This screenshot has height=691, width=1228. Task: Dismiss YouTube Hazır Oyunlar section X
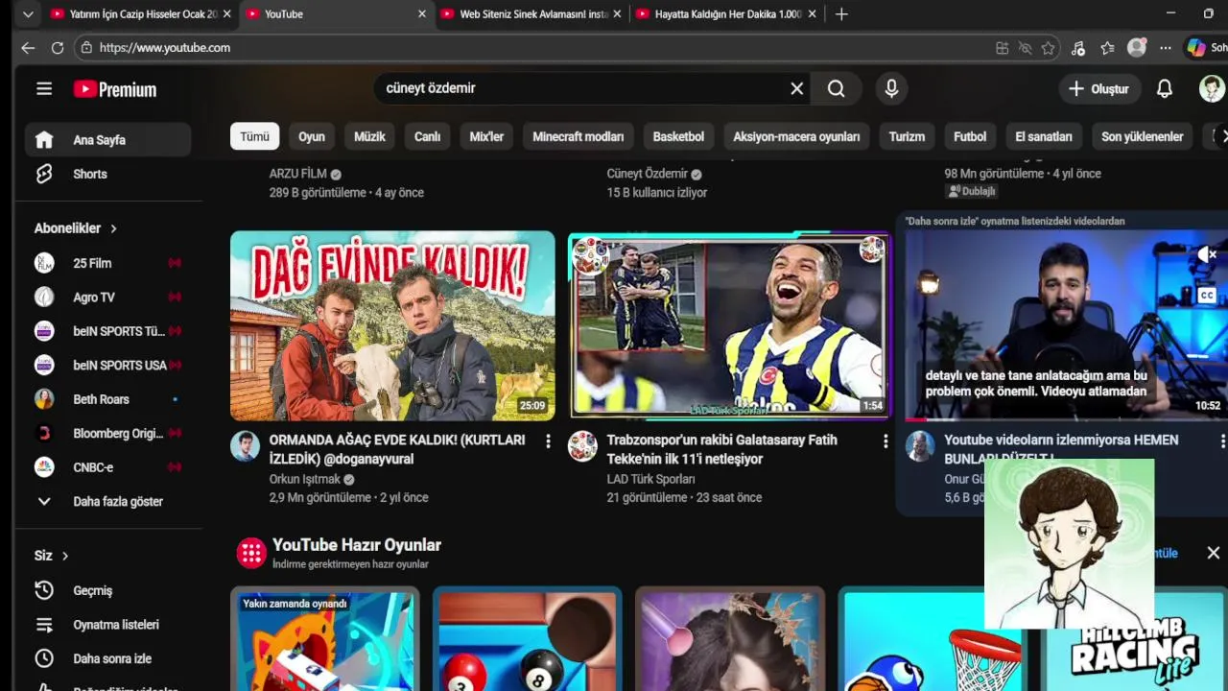pos(1213,553)
